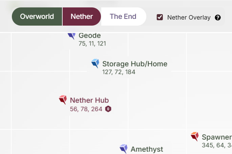Open The End dimension tab
232x154 pixels.
click(x=123, y=17)
